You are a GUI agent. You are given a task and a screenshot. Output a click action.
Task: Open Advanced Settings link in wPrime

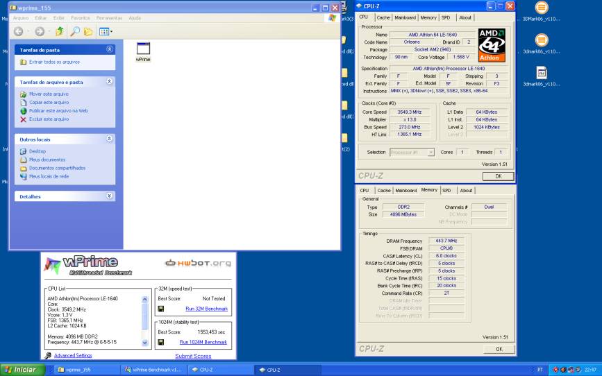[73, 356]
